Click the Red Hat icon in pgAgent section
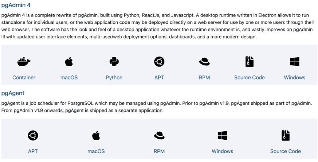The image size is (318, 162). pyautogui.click(x=159, y=135)
